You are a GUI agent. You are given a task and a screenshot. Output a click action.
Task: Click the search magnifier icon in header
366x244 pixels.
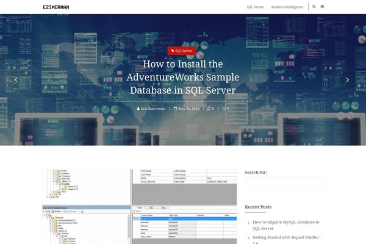click(314, 7)
